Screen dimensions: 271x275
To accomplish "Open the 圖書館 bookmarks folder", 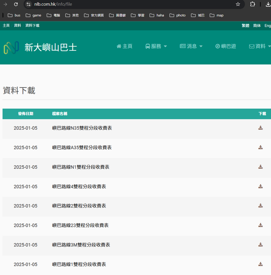I will pos(117,15).
